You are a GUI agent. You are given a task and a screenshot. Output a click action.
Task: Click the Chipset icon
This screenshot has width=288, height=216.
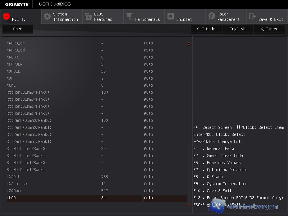[x=170, y=16]
